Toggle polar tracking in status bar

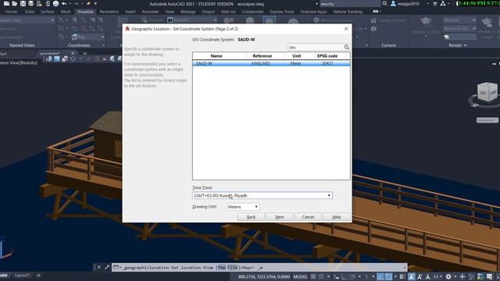352,277
